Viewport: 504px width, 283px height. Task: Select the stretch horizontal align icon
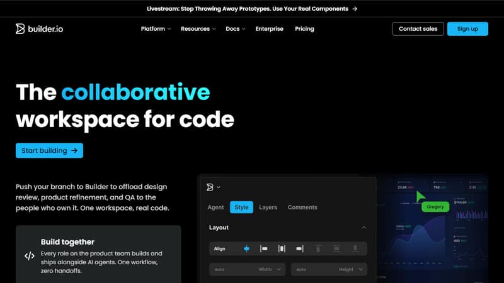[282, 248]
